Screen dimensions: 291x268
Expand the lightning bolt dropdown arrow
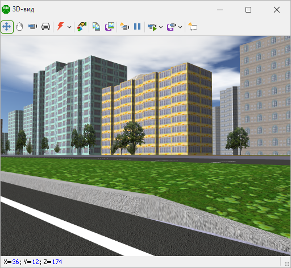[x=69, y=27]
